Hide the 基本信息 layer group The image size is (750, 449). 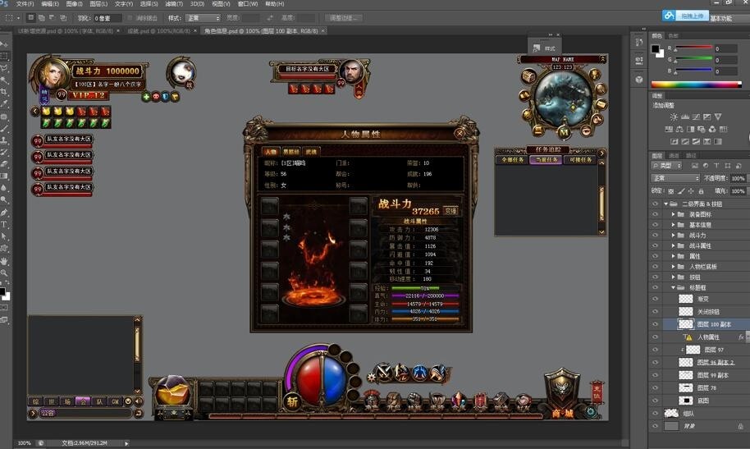point(656,225)
